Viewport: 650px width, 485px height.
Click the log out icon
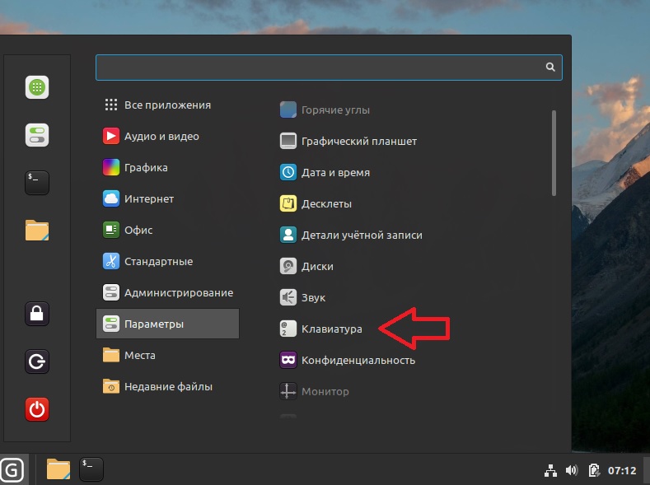coord(37,361)
